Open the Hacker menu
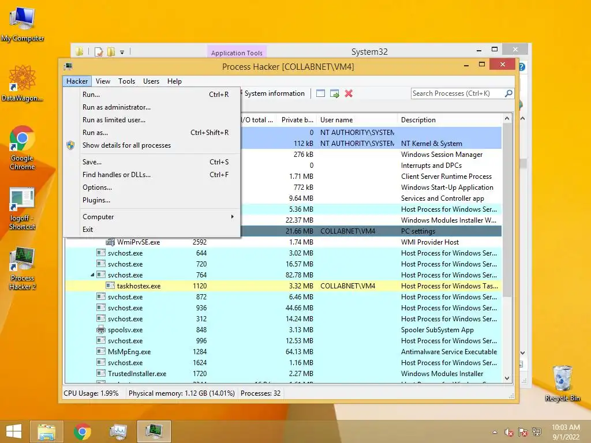The height and width of the screenshot is (443, 591). coord(77,81)
